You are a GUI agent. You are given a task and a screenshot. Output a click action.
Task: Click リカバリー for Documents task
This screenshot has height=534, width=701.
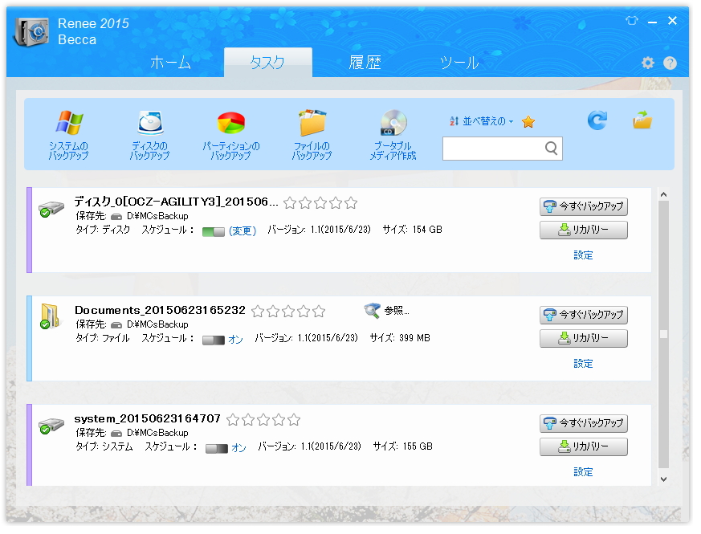[x=584, y=338]
